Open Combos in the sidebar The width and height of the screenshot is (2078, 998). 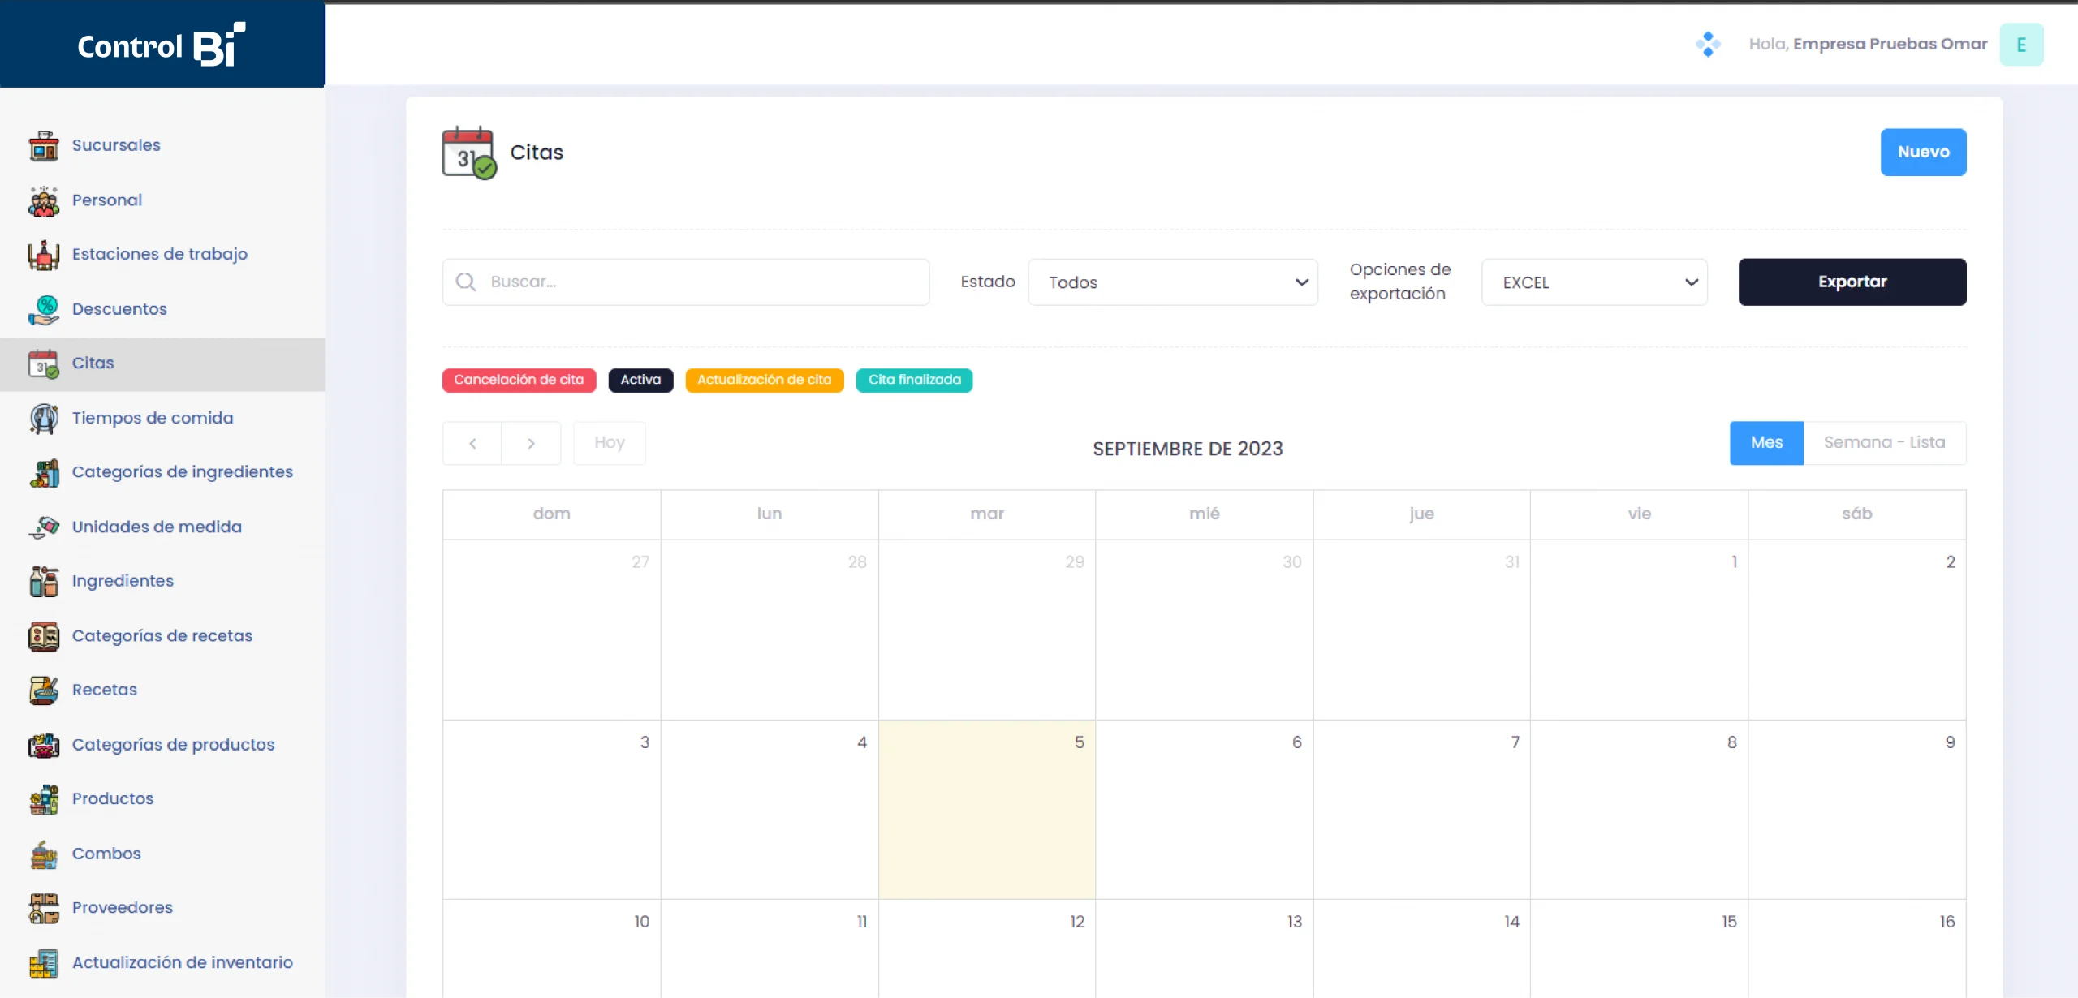click(106, 854)
